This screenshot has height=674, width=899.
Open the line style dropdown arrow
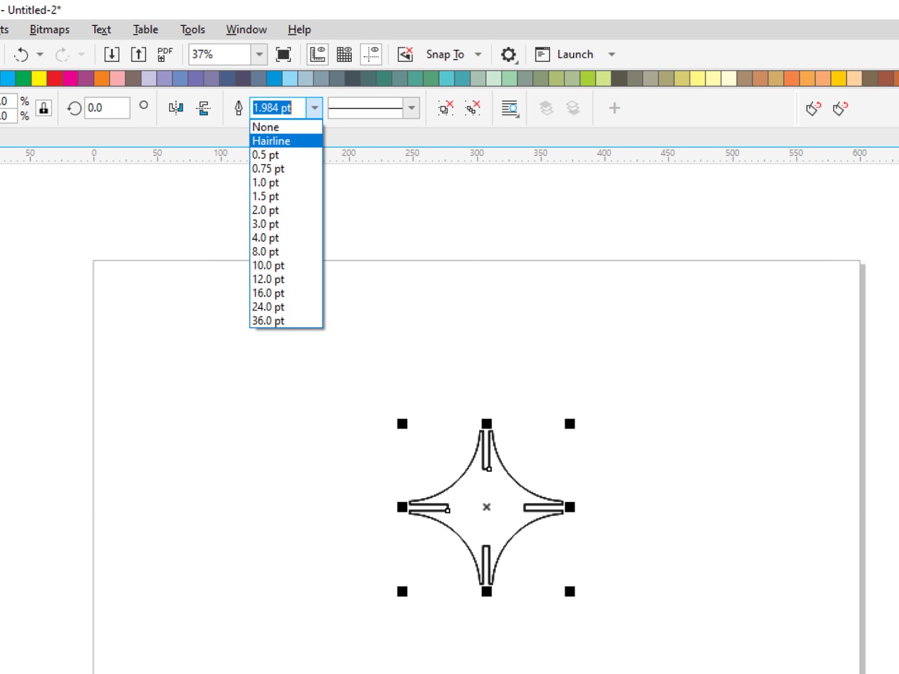tap(412, 108)
